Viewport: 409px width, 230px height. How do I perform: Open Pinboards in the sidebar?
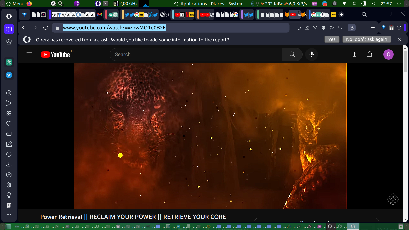coord(9,144)
